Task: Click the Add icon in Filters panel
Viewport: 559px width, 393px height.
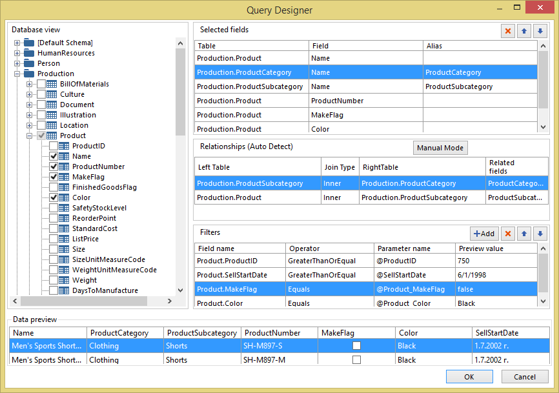Action: click(x=484, y=233)
